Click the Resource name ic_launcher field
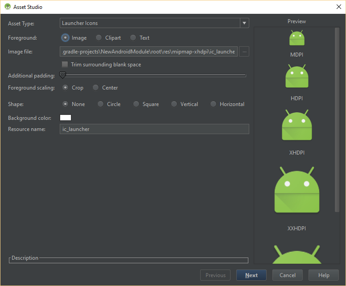The height and width of the screenshot is (286, 346). [154, 129]
